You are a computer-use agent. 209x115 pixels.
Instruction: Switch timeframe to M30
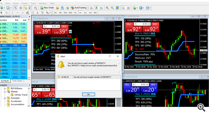coord(71,13)
